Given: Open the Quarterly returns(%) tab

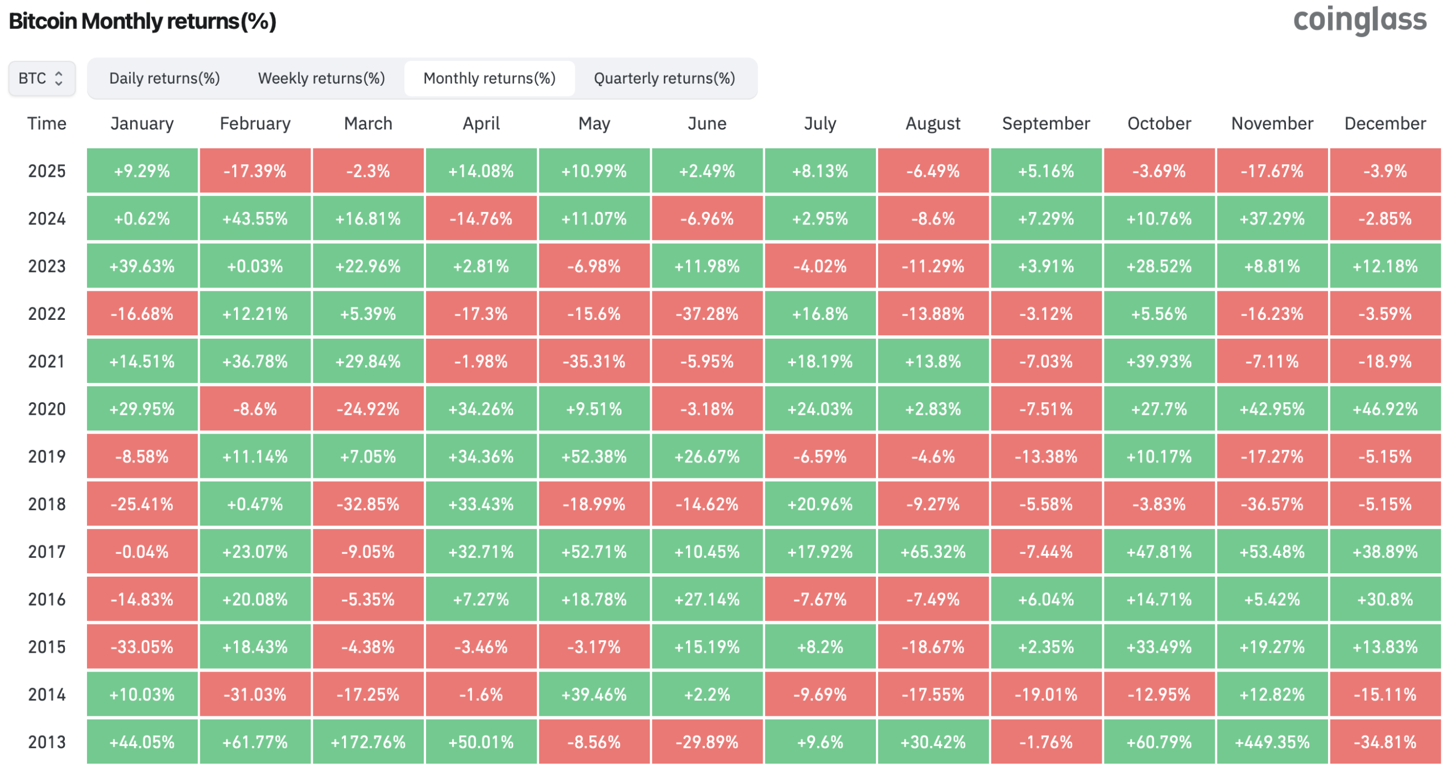Looking at the screenshot, I should (x=664, y=78).
